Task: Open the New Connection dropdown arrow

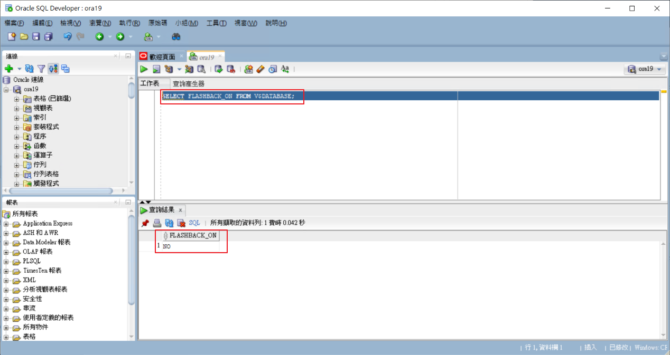Action: pyautogui.click(x=20, y=69)
